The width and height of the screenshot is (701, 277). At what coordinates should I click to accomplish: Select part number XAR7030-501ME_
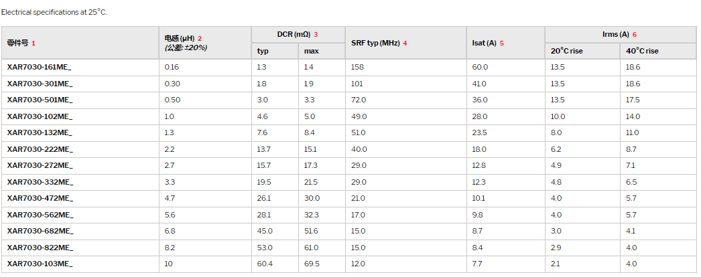point(40,100)
